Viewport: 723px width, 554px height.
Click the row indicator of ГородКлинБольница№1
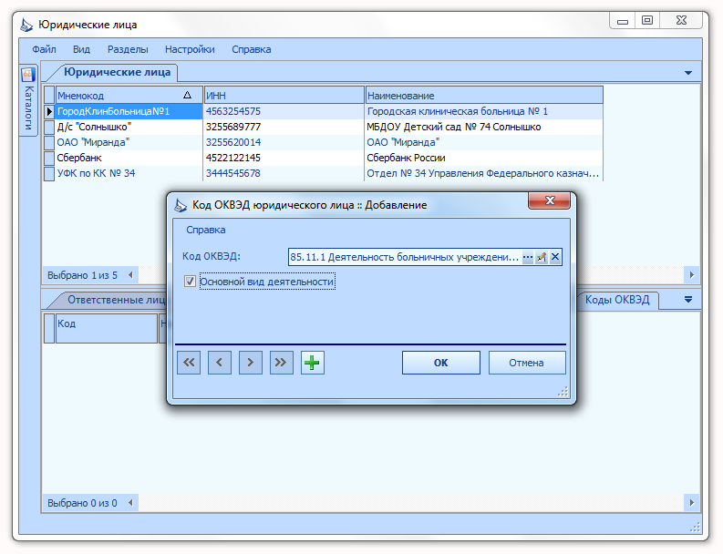[x=49, y=111]
